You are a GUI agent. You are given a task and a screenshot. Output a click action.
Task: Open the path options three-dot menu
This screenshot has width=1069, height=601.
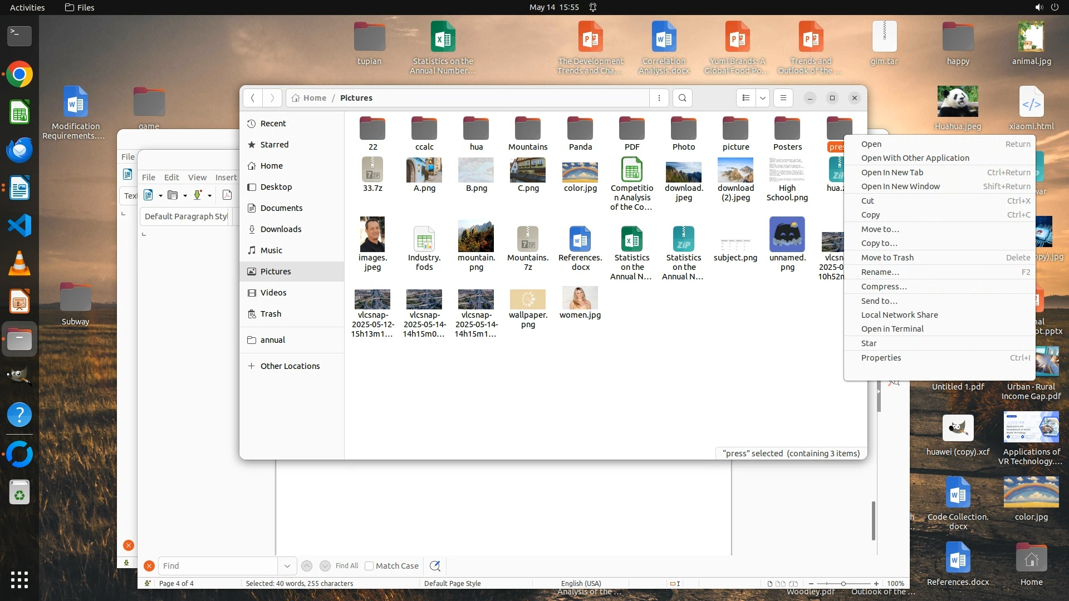tap(659, 98)
